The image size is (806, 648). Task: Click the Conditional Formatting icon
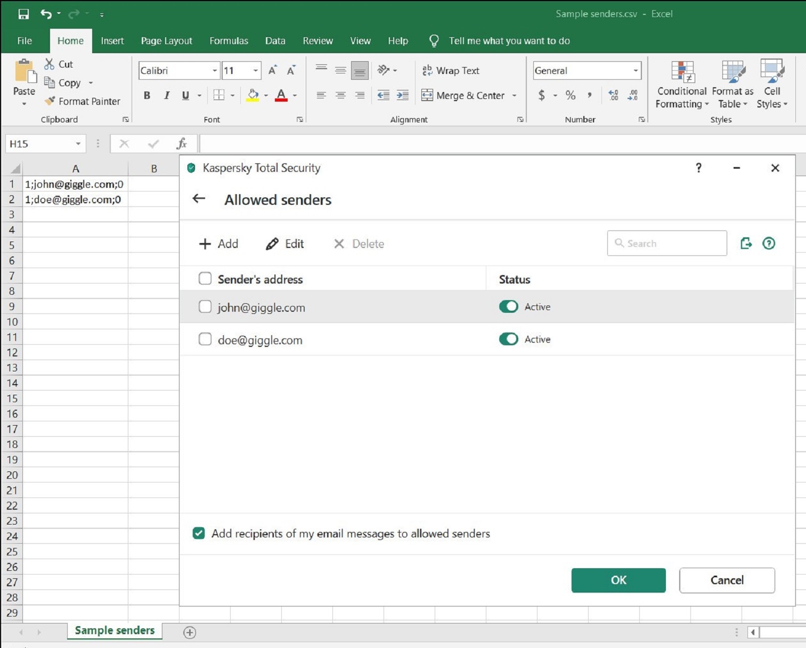(x=682, y=72)
